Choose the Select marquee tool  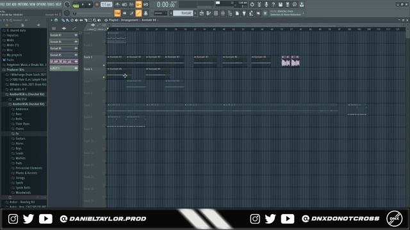coord(90,20)
